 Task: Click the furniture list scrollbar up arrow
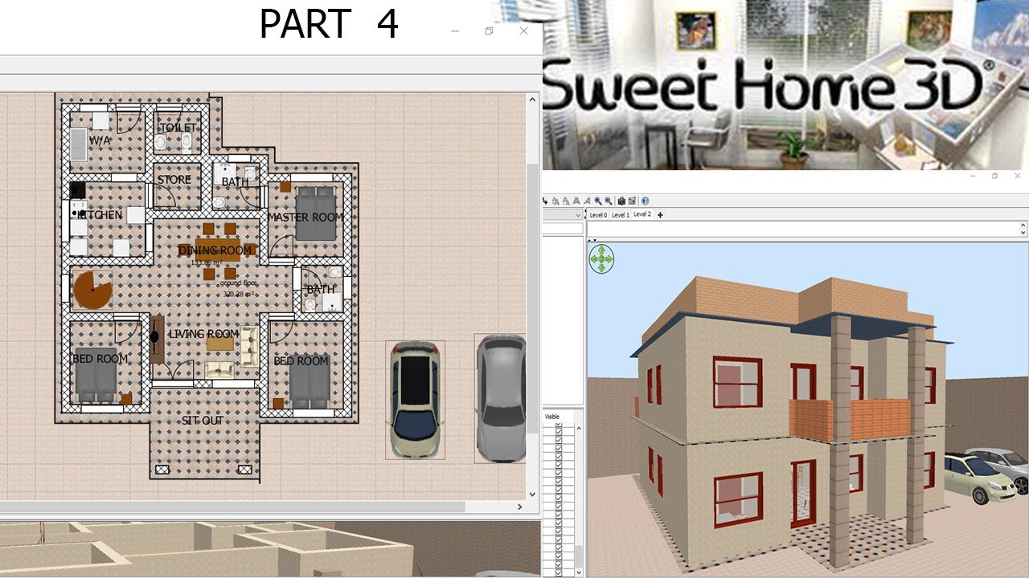click(579, 429)
